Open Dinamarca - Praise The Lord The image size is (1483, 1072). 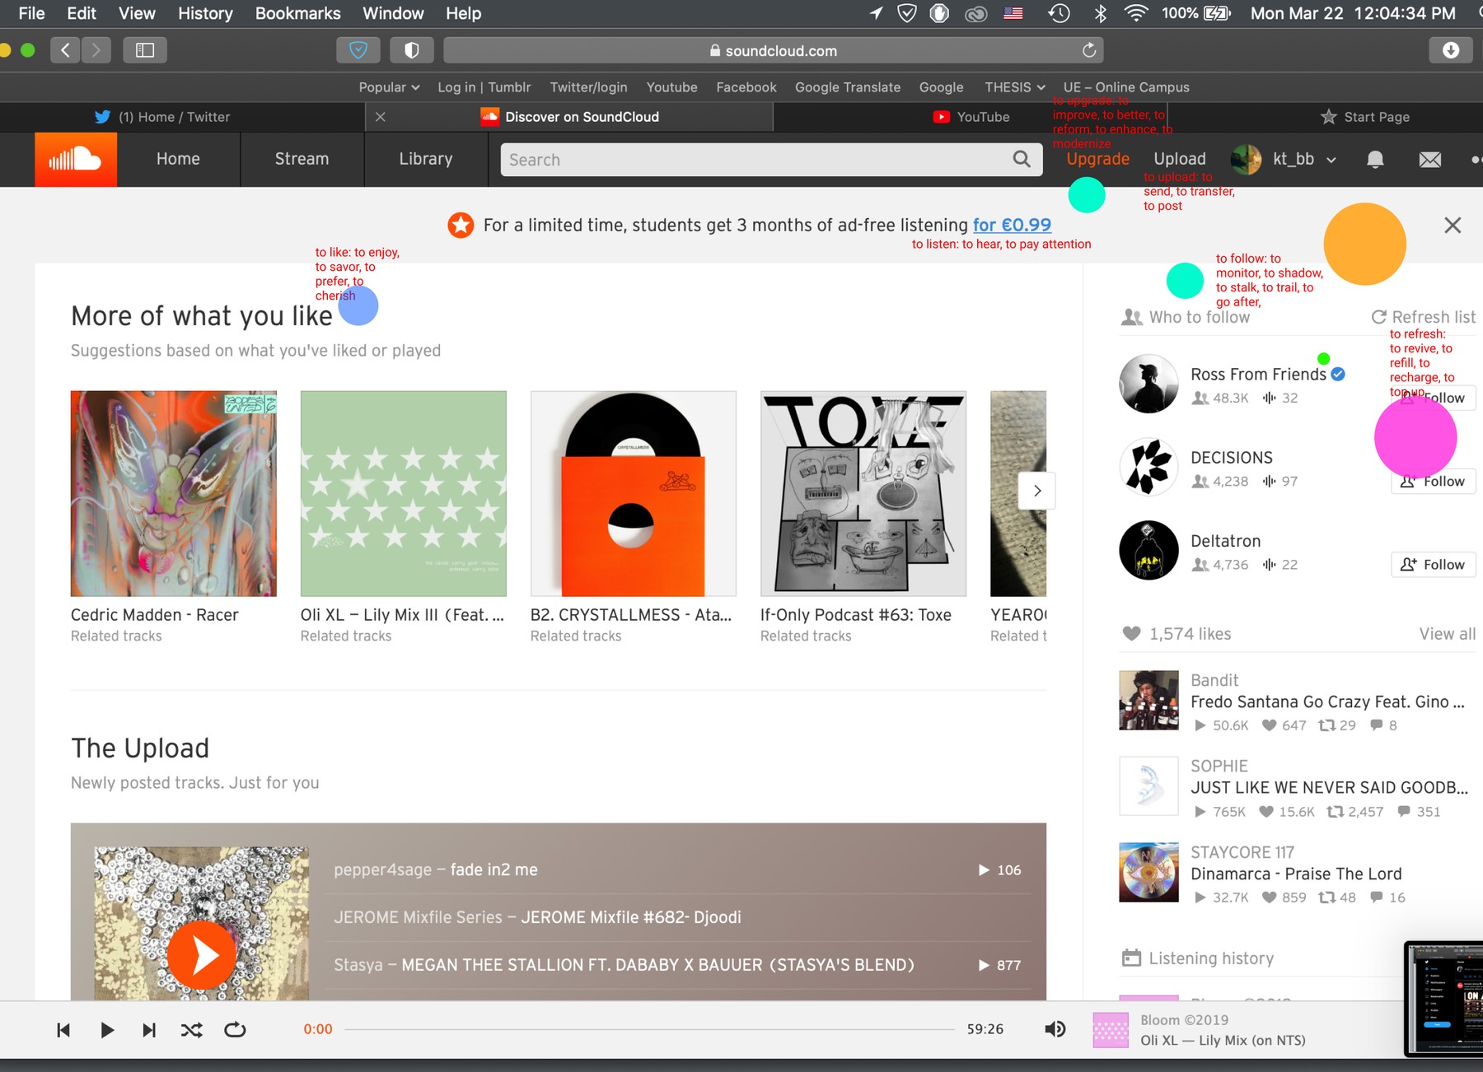[x=1296, y=874]
